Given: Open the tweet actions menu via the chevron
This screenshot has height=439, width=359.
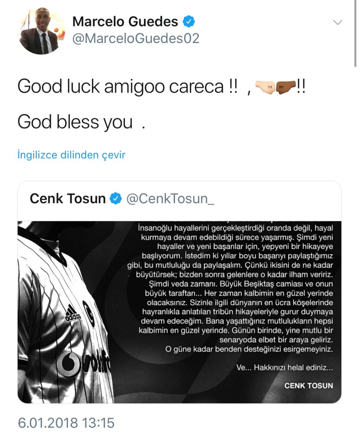Looking at the screenshot, I should (337, 22).
